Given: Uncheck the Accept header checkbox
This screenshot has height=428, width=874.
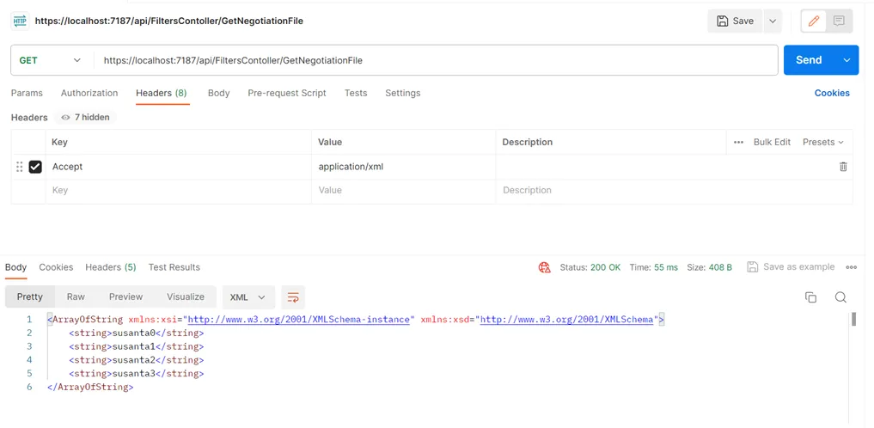Looking at the screenshot, I should pyautogui.click(x=36, y=167).
